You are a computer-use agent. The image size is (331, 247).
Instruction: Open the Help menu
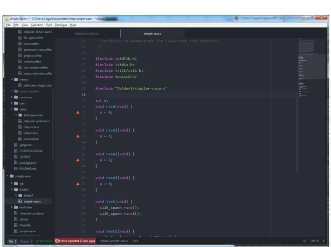pos(73,25)
